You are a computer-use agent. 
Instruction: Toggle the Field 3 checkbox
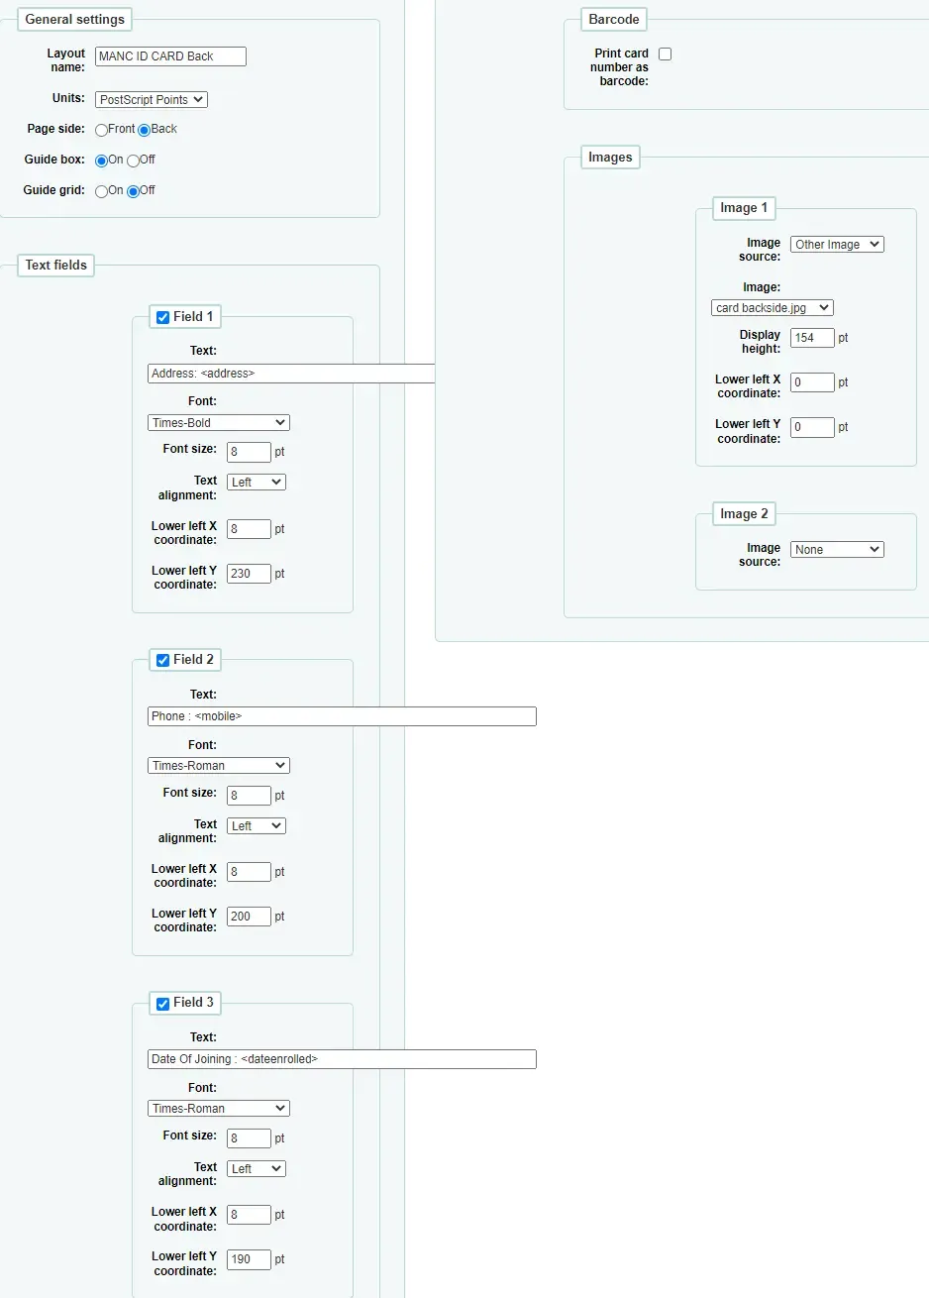[163, 1003]
